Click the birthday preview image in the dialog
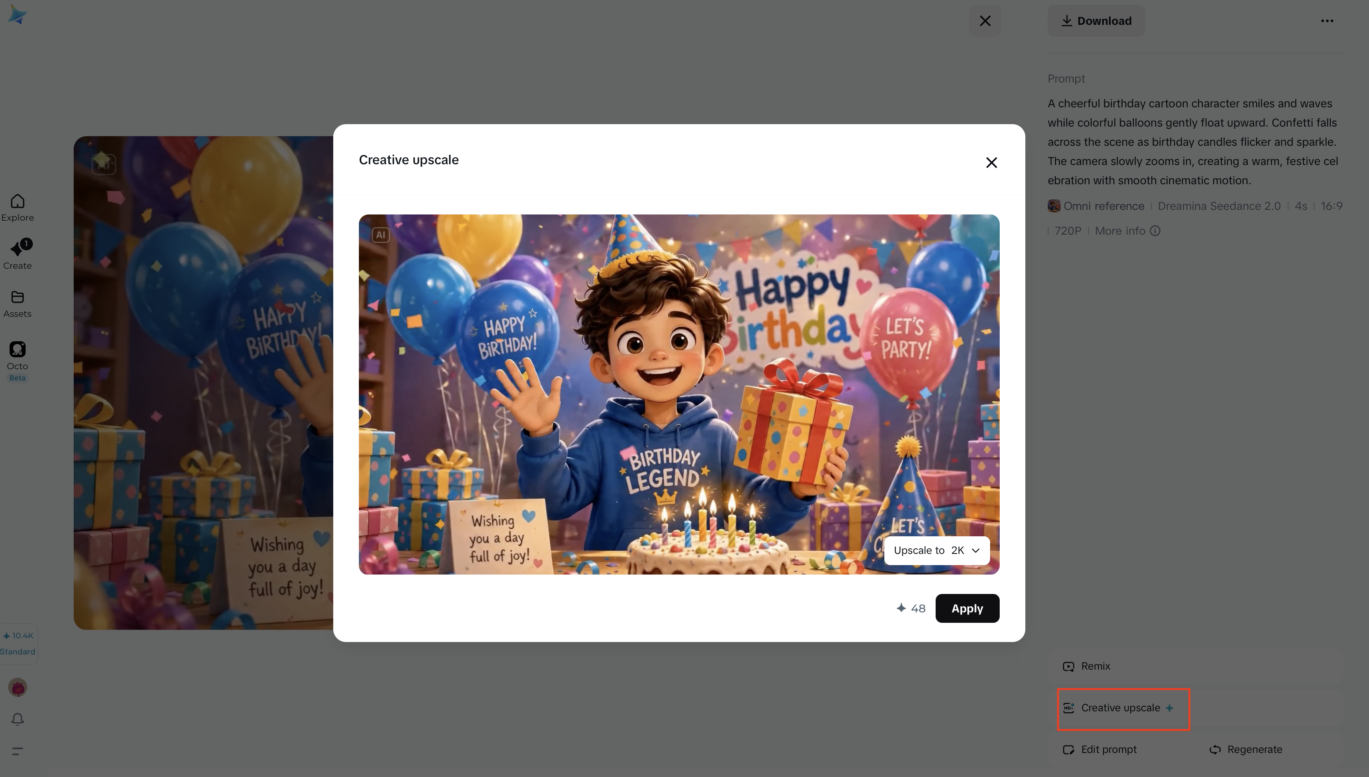The height and width of the screenshot is (777, 1369). pos(678,395)
